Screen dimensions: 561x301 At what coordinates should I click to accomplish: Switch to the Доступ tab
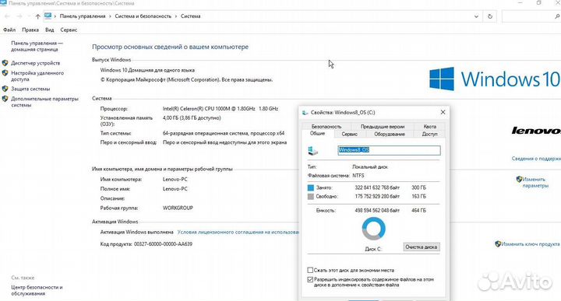click(x=429, y=135)
